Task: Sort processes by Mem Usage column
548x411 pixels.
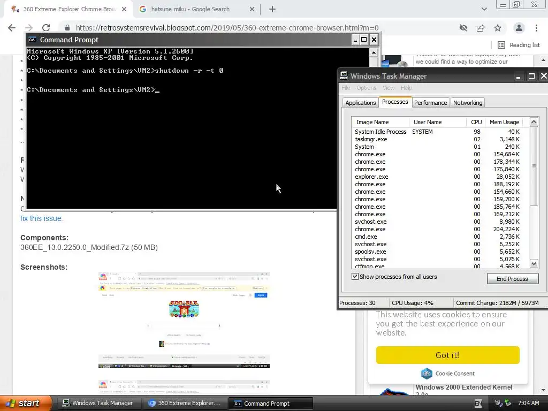Action: [504, 122]
